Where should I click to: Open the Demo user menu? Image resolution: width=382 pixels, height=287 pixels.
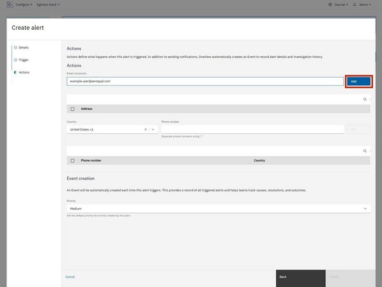tap(365, 5)
